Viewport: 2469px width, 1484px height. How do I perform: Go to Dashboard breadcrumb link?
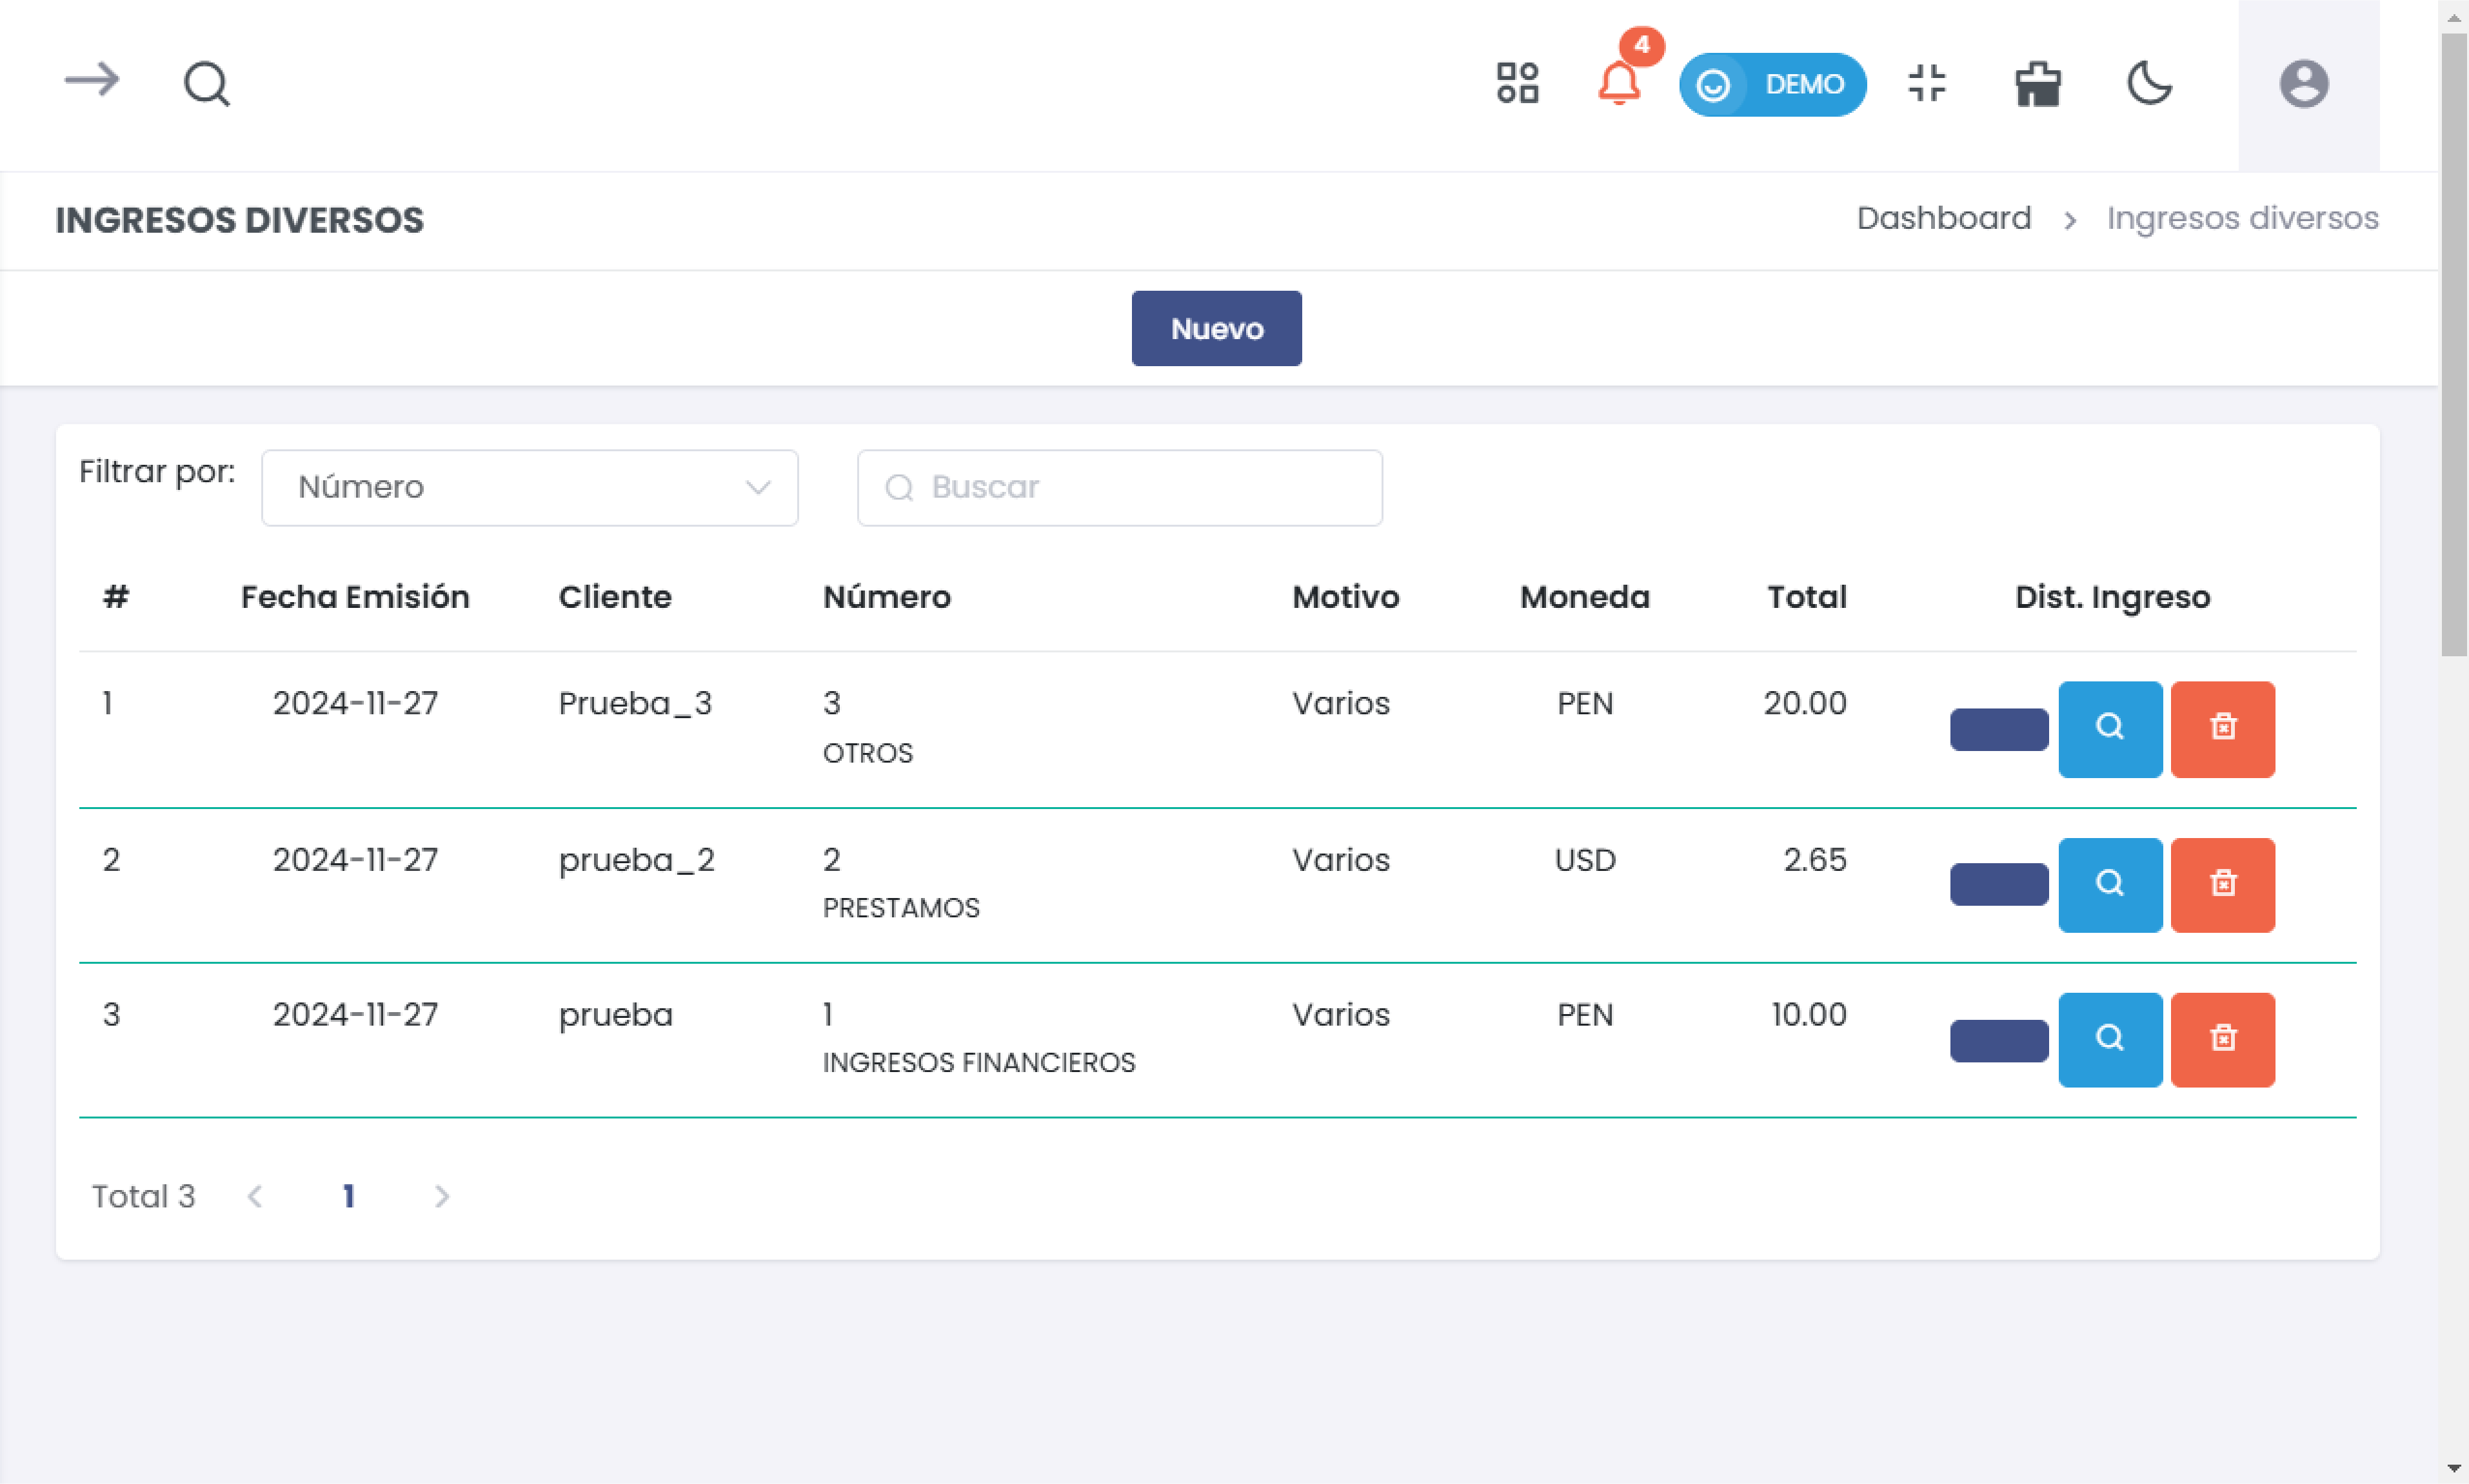(1943, 218)
